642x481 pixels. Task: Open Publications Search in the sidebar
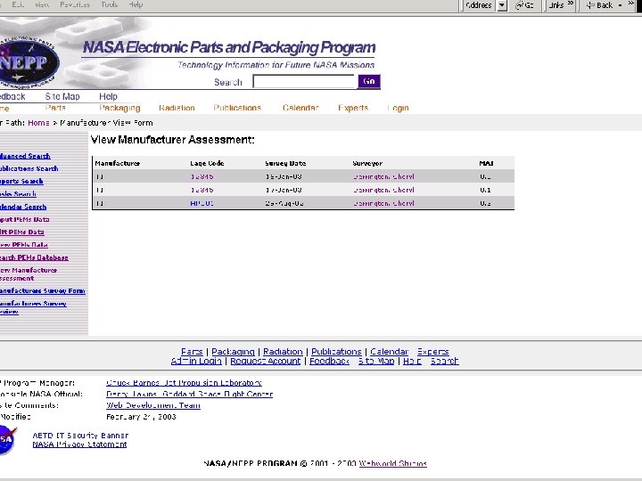coord(29,168)
